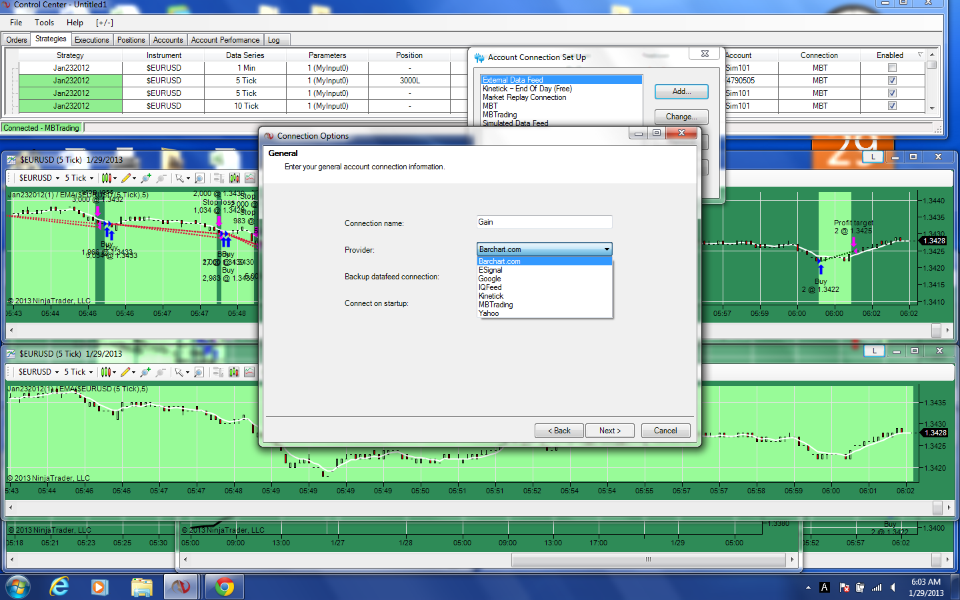Open $EURUSD instrument dropdown in top chart
The width and height of the screenshot is (960, 600).
39,178
